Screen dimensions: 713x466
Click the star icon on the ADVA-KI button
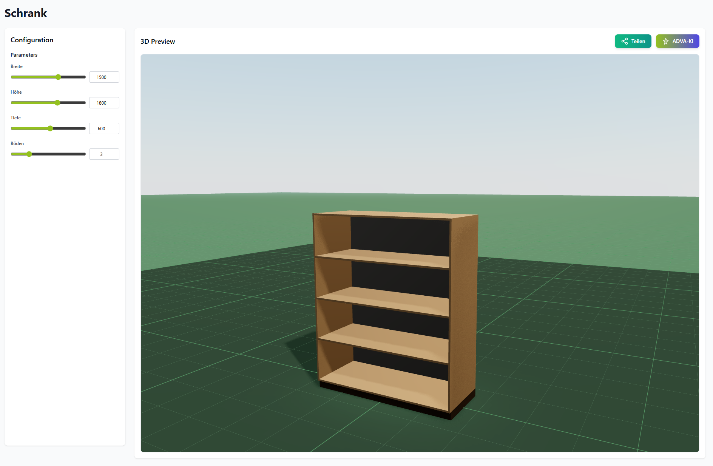(665, 41)
